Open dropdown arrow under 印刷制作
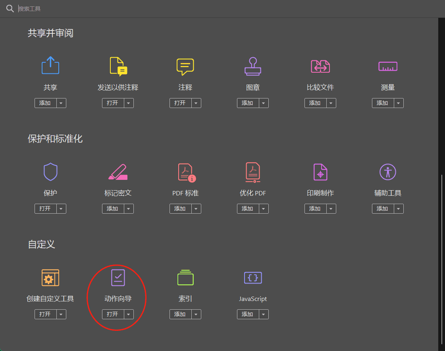 (x=331, y=209)
